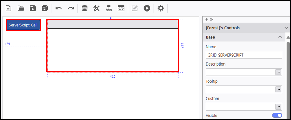Click the ServerScript Call button
This screenshot has height=120, width=291.
tap(23, 25)
